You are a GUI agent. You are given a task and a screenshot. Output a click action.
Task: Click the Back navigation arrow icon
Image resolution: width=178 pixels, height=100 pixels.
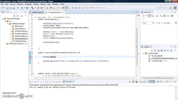[97, 8]
